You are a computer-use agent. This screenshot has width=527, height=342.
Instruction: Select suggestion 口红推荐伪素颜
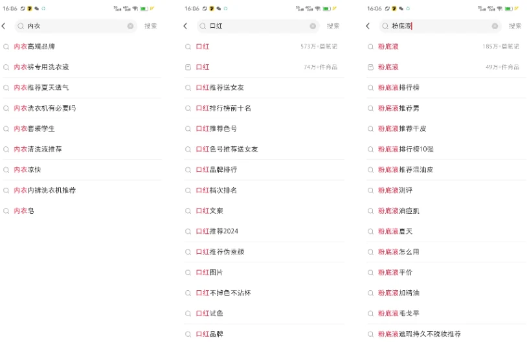click(220, 251)
